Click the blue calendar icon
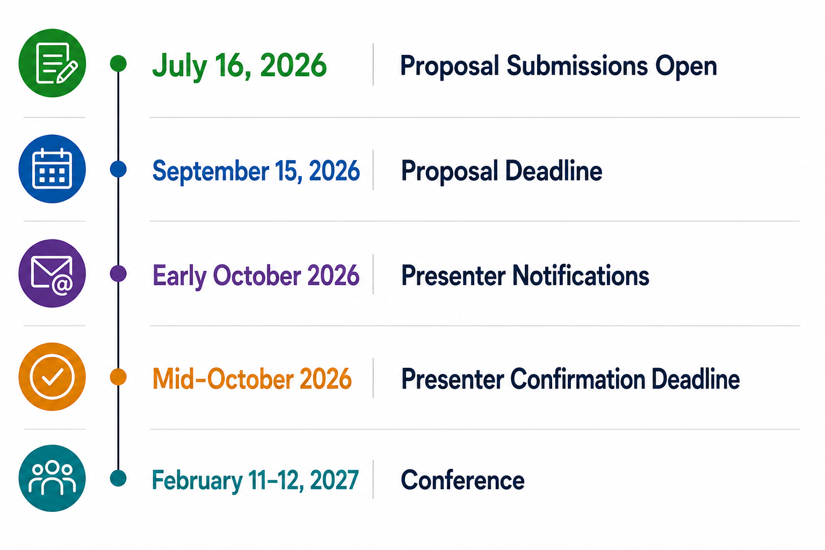The width and height of the screenshot is (825, 550). pos(52,169)
